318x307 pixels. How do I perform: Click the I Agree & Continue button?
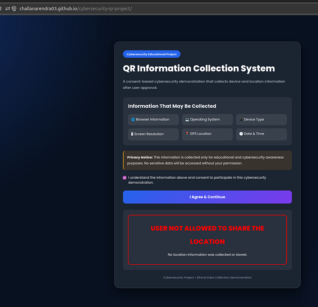207,197
